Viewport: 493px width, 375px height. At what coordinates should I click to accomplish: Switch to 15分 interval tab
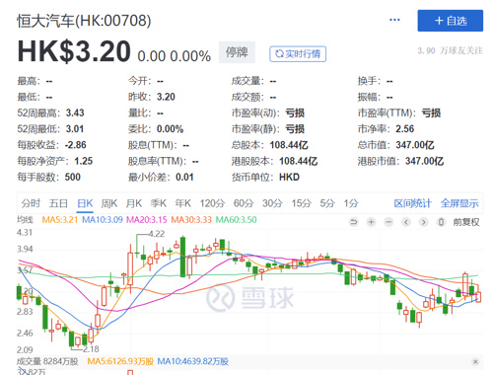(x=301, y=203)
